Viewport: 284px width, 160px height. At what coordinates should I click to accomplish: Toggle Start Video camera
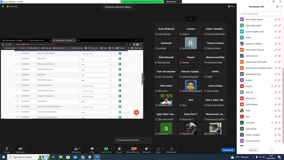(x=20, y=149)
